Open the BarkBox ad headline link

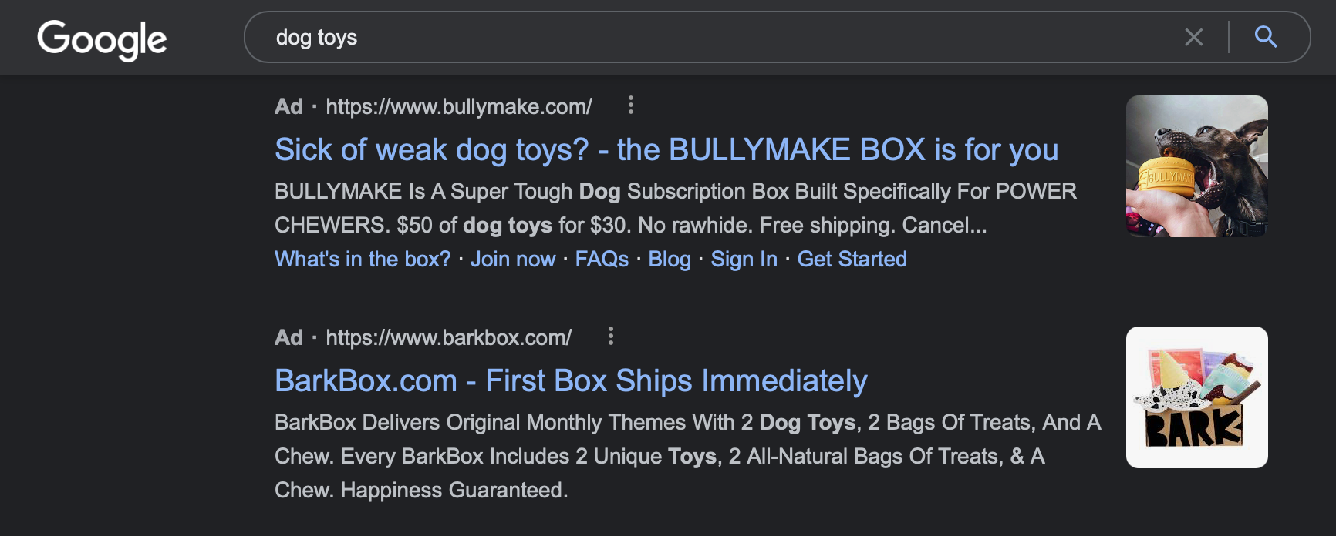pos(571,380)
